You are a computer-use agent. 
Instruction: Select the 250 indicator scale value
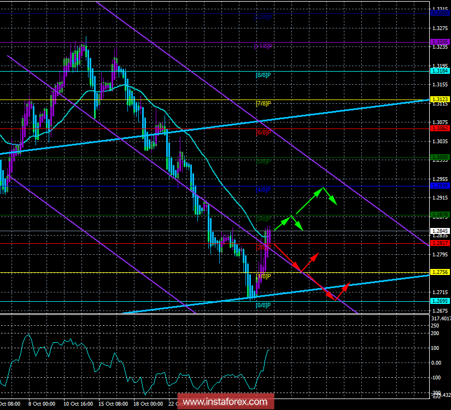click(x=435, y=326)
